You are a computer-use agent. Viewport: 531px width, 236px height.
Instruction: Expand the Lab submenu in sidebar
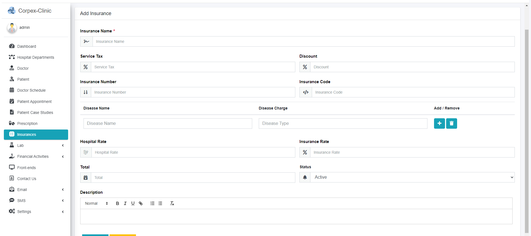pyautogui.click(x=36, y=145)
